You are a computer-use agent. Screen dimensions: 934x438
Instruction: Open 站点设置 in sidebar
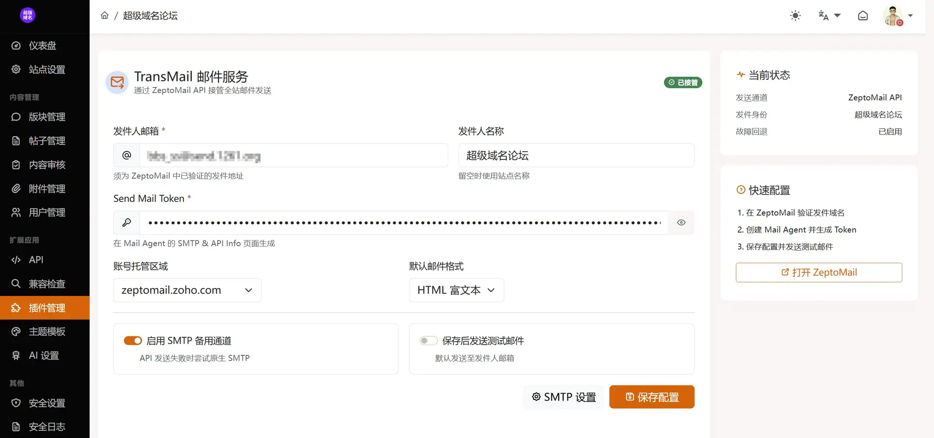click(45, 70)
